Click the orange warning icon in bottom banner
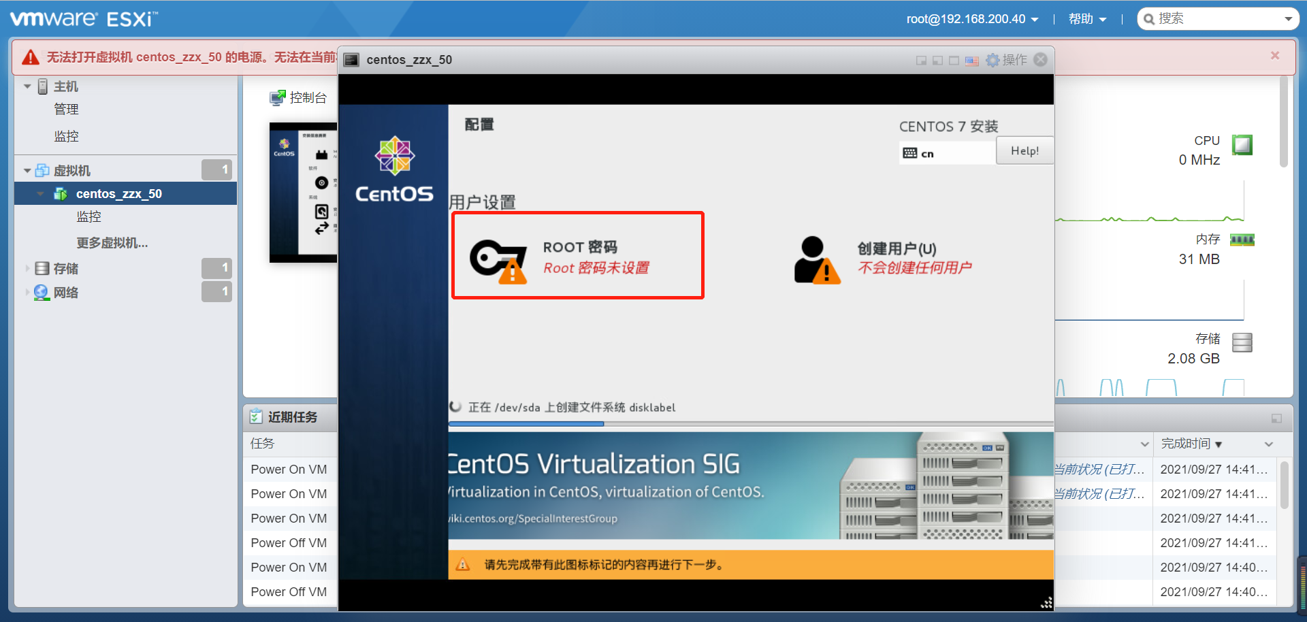 click(x=463, y=565)
